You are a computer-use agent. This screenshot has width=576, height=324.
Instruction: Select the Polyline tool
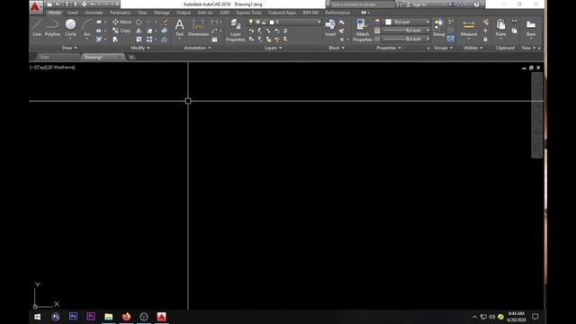point(52,28)
